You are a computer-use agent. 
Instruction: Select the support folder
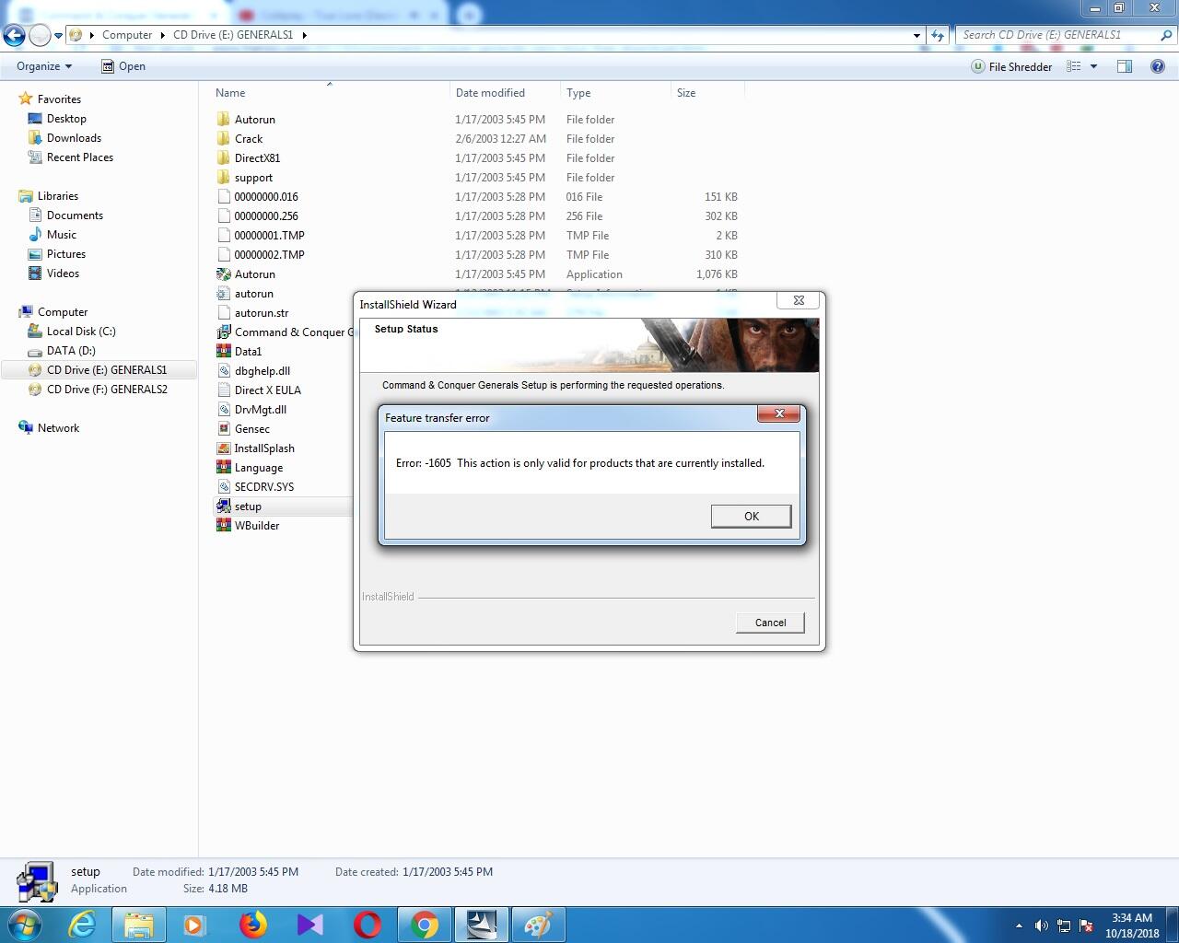(253, 178)
